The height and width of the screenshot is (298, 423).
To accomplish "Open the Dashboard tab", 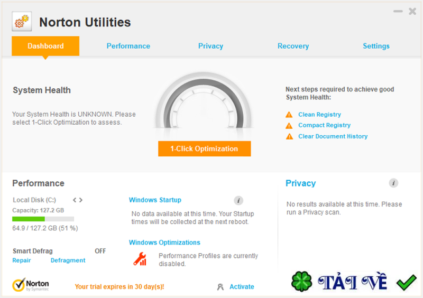I will pyautogui.click(x=45, y=46).
